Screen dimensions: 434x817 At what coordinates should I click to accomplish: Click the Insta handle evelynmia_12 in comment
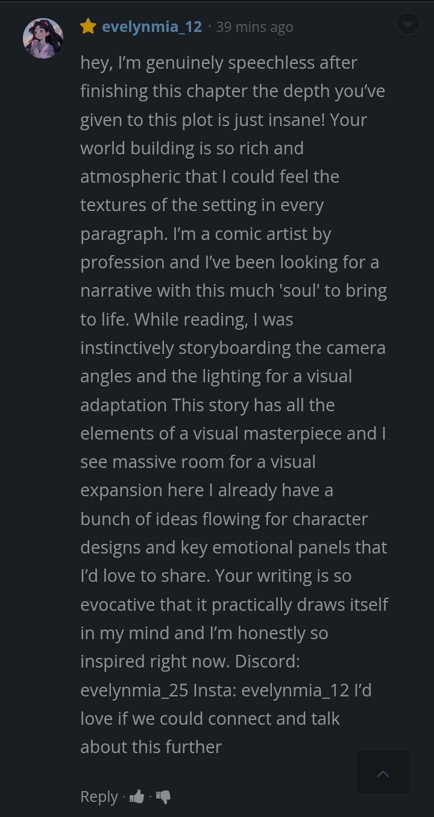(295, 690)
